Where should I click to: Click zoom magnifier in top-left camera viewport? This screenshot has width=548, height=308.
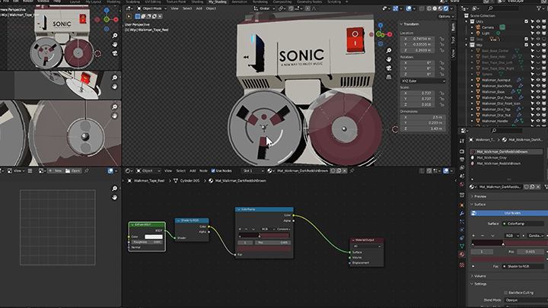(115, 36)
